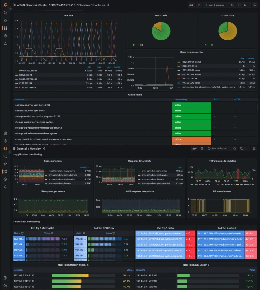The image size is (260, 290).
Task: Open alerting bell icon in top sidebar
Action: click(x=5, y=43)
